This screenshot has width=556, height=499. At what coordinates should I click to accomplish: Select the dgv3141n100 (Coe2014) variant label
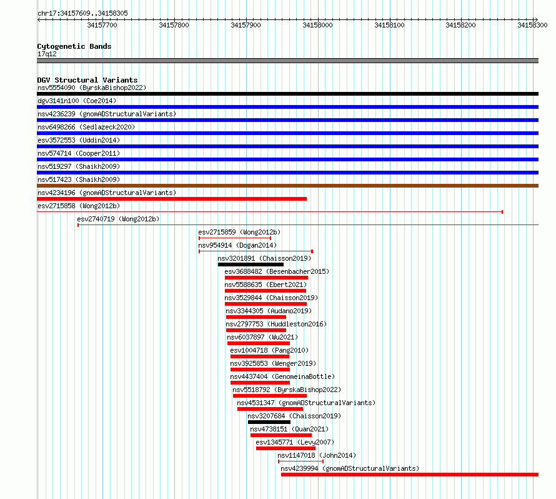(77, 101)
